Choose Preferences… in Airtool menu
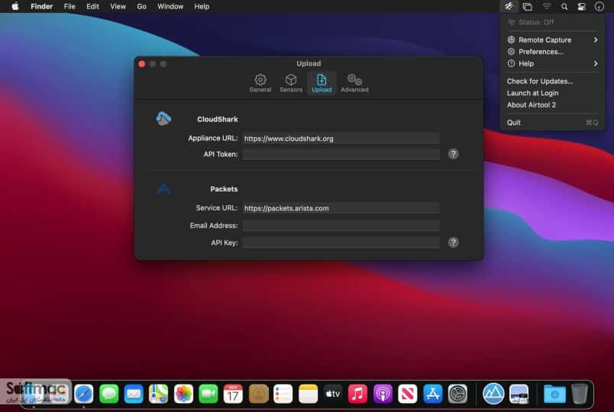 pyautogui.click(x=552, y=52)
